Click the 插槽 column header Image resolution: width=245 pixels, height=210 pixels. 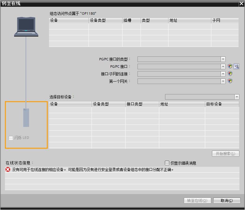point(132,20)
